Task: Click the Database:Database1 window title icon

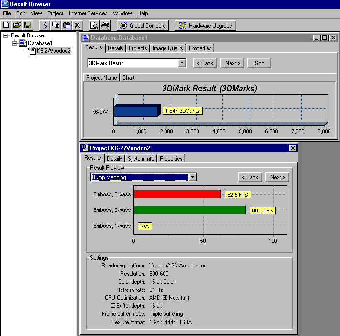Action: click(x=86, y=38)
